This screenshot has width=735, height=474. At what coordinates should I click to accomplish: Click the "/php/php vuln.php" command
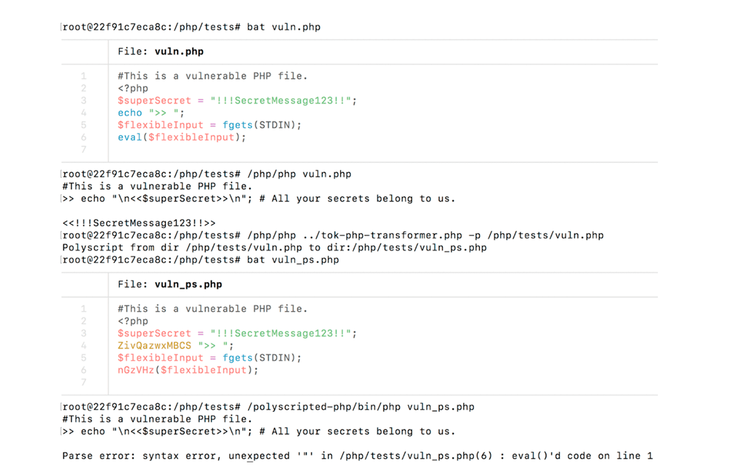pos(299,174)
